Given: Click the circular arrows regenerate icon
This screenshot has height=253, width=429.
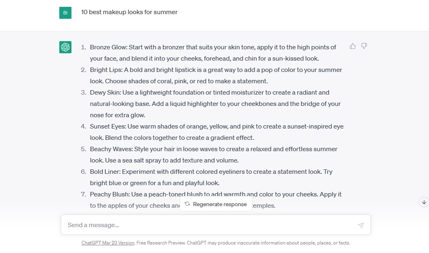Looking at the screenshot, I should pyautogui.click(x=187, y=204).
